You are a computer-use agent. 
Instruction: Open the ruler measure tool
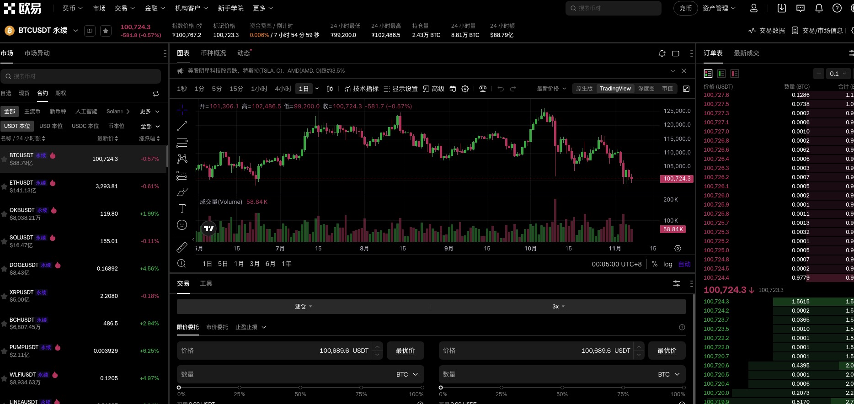point(182,247)
